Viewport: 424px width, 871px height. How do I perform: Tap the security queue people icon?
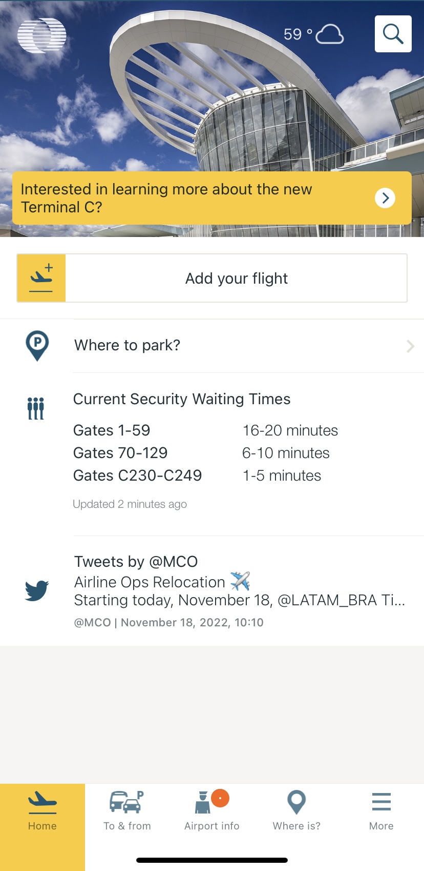click(x=36, y=408)
